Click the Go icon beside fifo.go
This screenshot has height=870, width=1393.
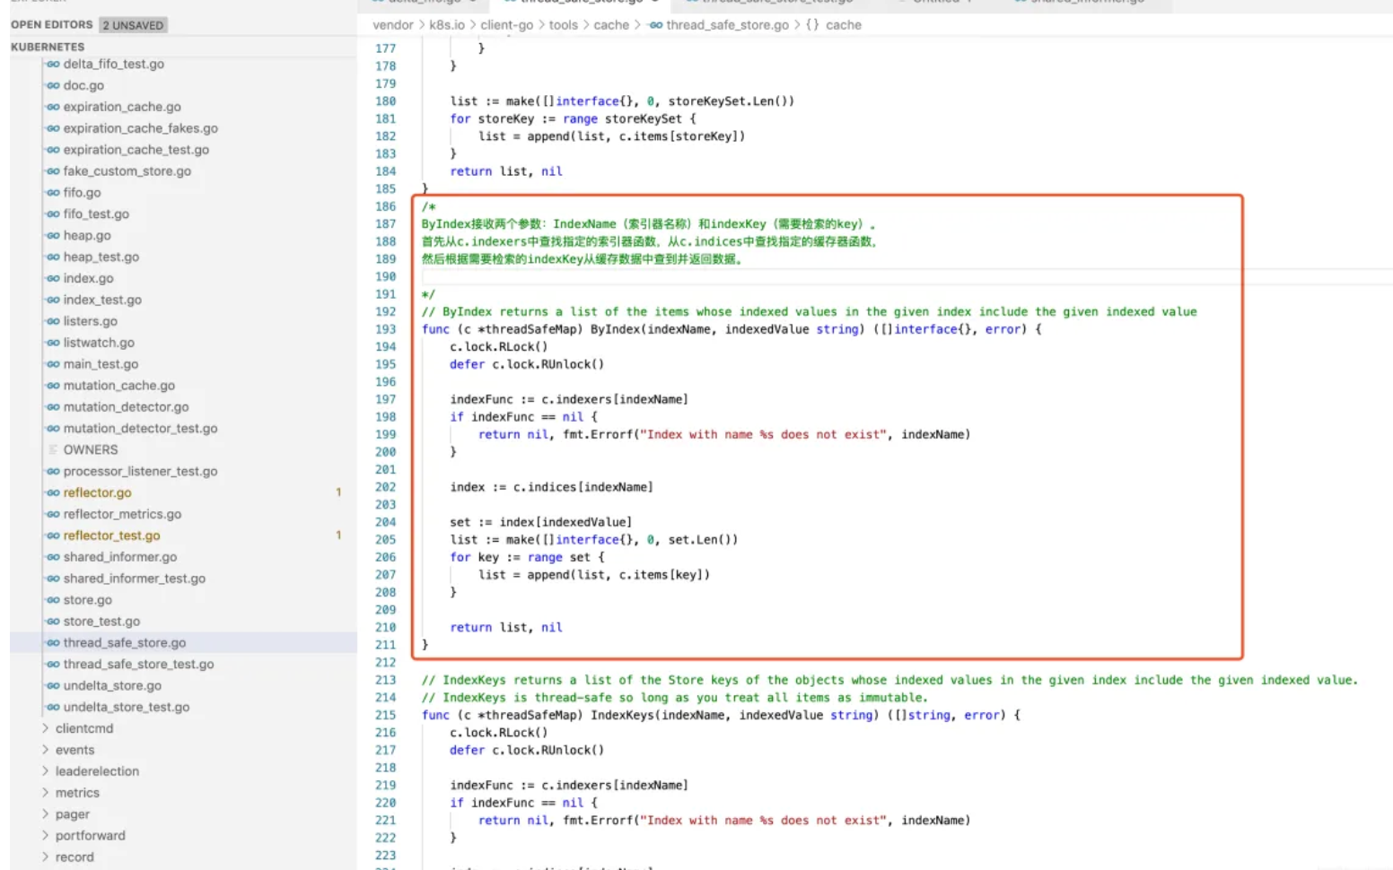[53, 193]
